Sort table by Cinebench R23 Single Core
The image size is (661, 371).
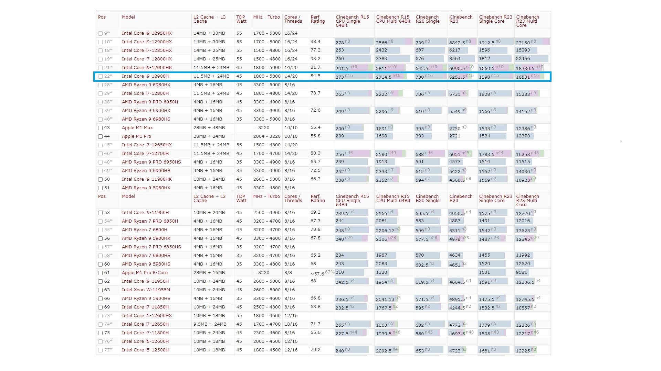[495, 19]
